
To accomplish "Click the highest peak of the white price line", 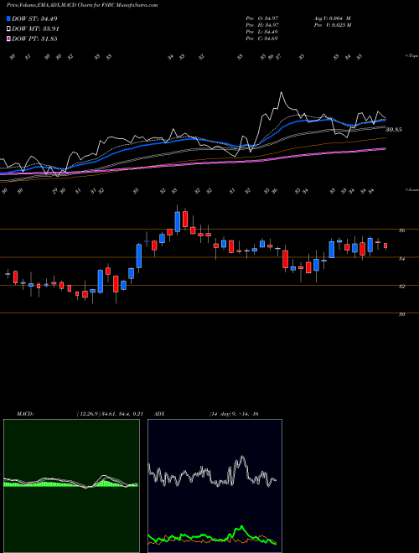I will pos(281,92).
